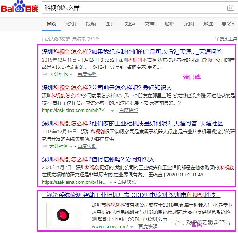
Task: Expand dropdown arrow beside iask.sina.com.cn/b/1le
Action: point(110,183)
